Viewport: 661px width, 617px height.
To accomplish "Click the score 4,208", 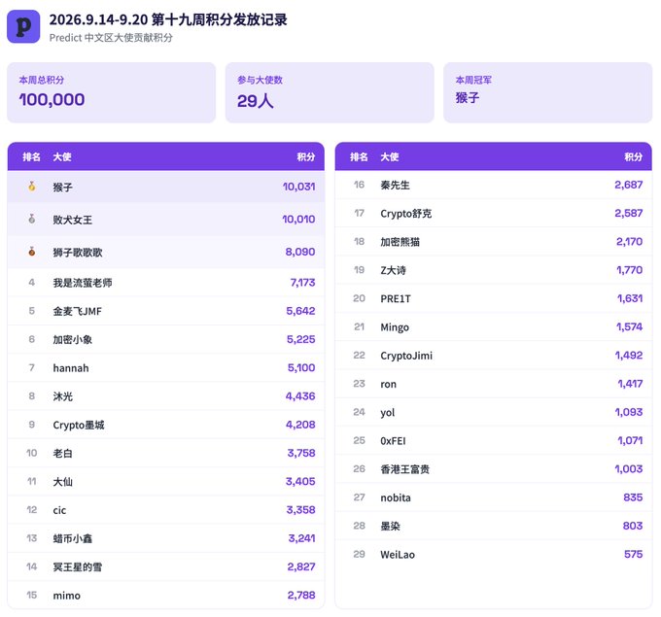I will (300, 425).
